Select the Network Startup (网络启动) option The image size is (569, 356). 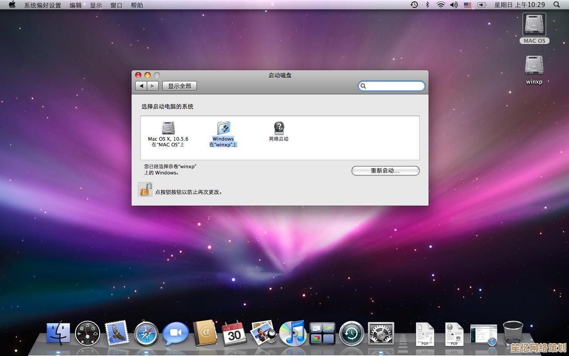[x=279, y=129]
